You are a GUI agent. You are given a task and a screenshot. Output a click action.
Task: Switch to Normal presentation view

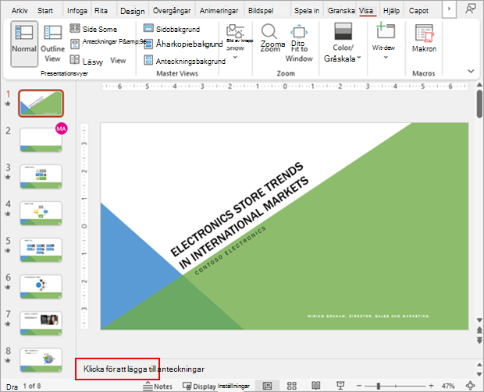[24, 44]
